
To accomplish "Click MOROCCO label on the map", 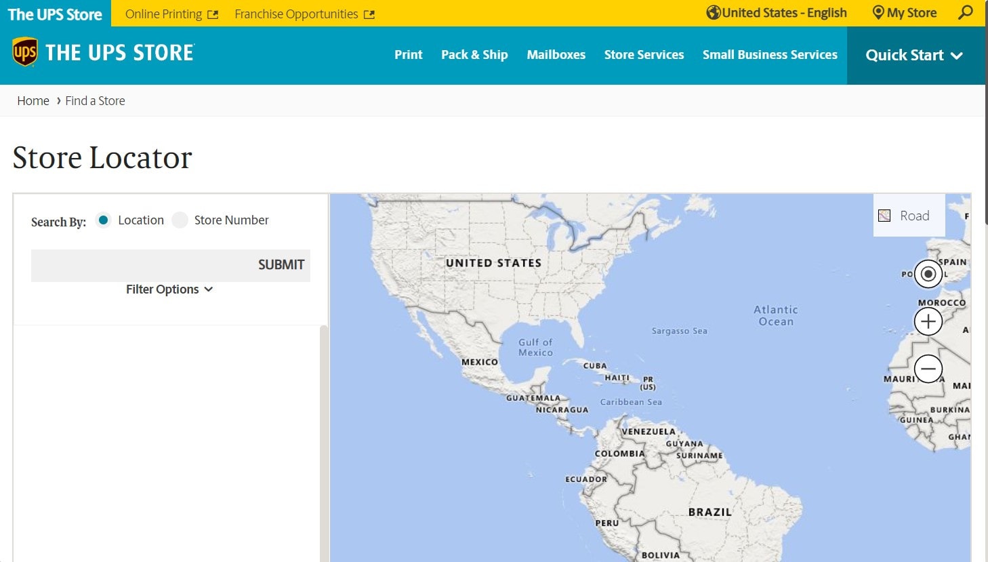I will point(942,303).
